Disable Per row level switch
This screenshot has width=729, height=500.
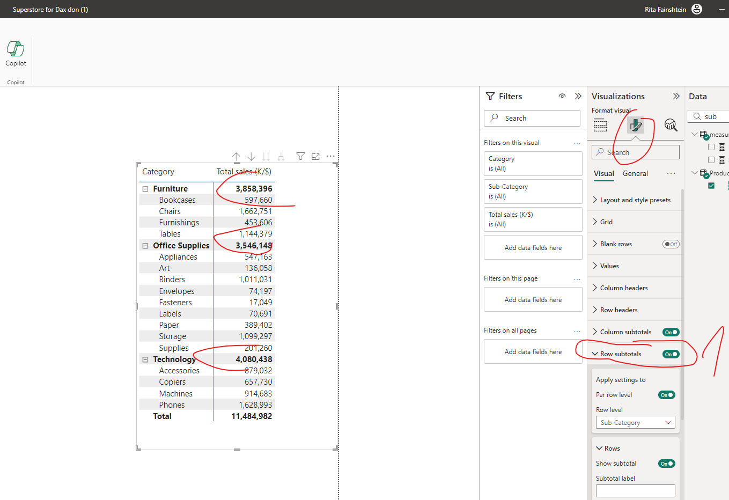click(667, 395)
